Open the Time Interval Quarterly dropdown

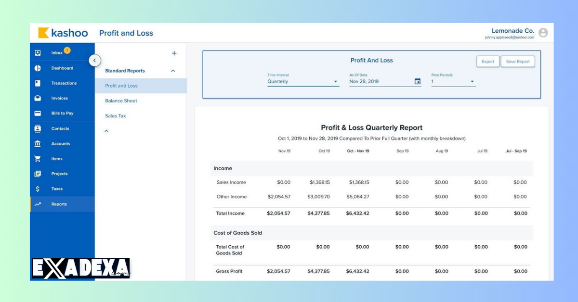pyautogui.click(x=302, y=81)
